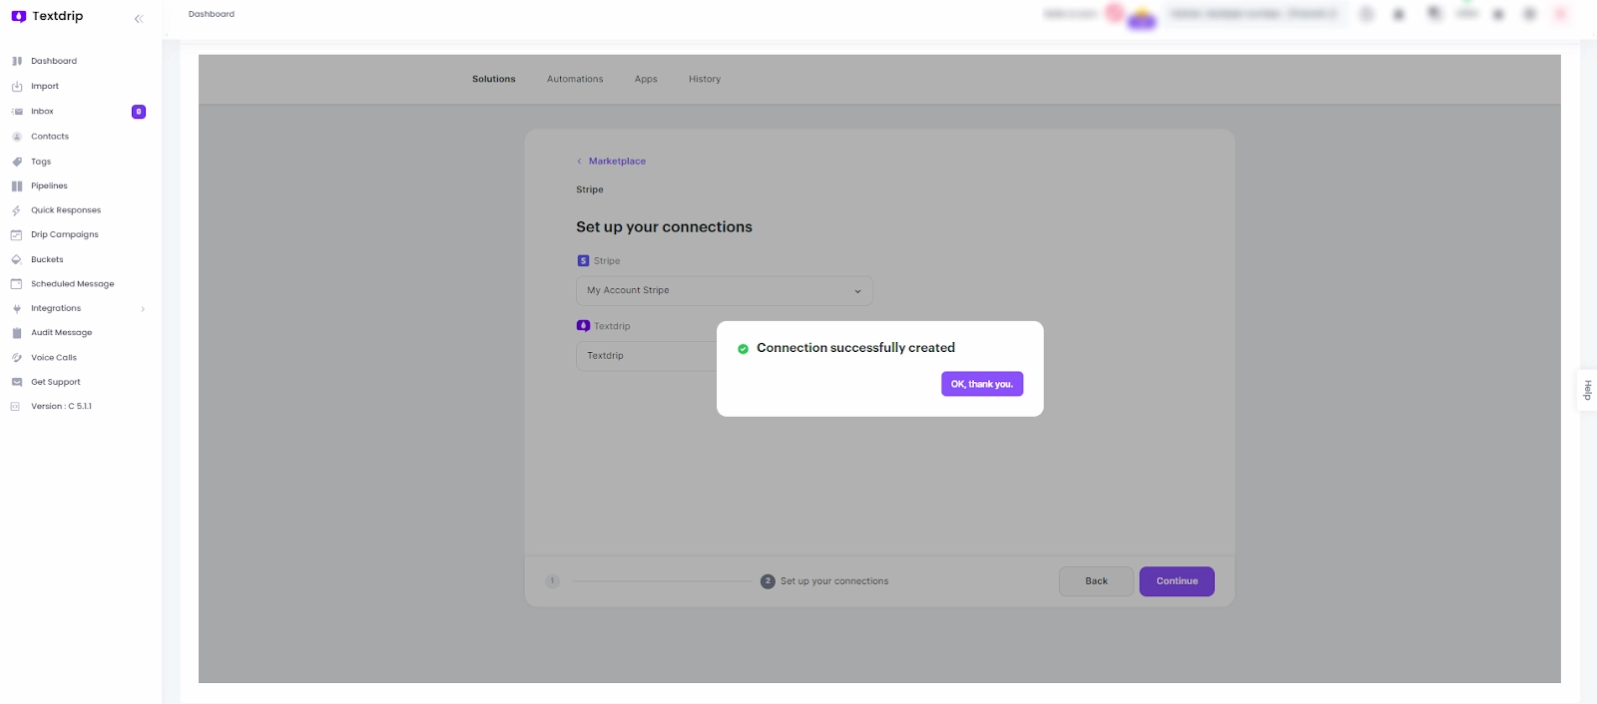Click the Back button
Image resolution: width=1597 pixels, height=704 pixels.
pos(1096,581)
